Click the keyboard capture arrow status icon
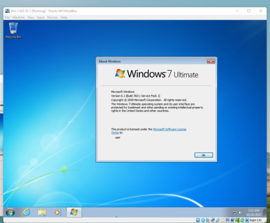Screen dimensions: 270x223 coord(247,220)
